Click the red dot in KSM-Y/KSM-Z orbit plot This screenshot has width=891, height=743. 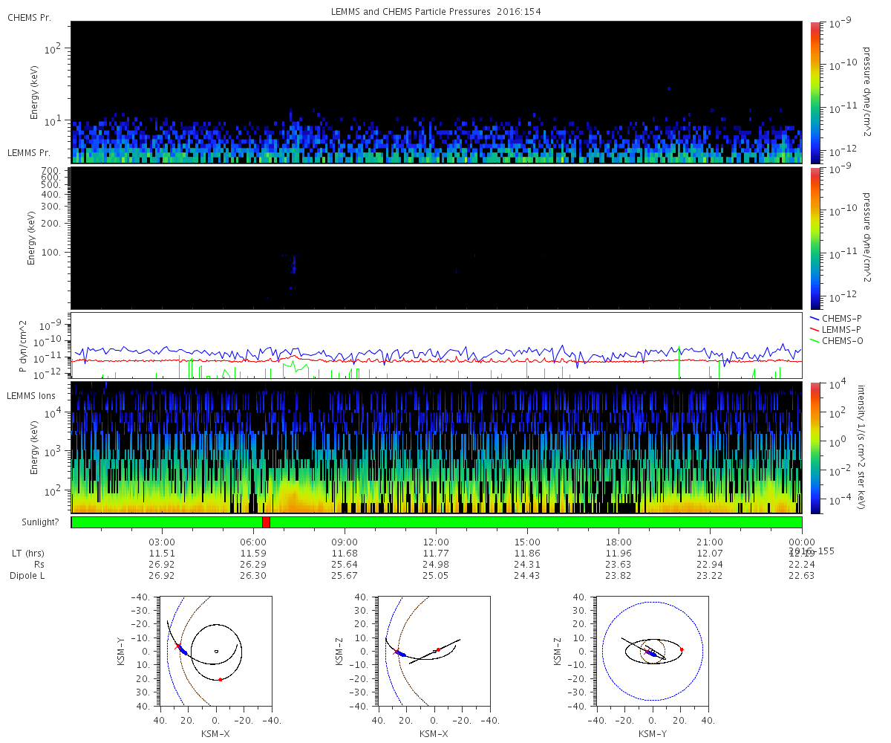tap(682, 649)
